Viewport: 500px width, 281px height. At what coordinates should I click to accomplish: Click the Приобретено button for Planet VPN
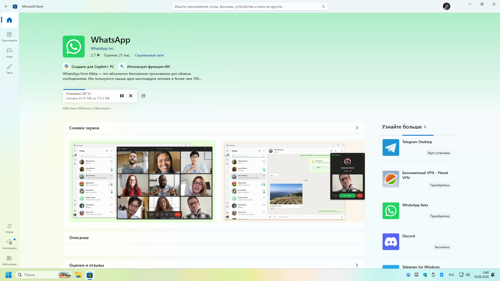point(440,185)
